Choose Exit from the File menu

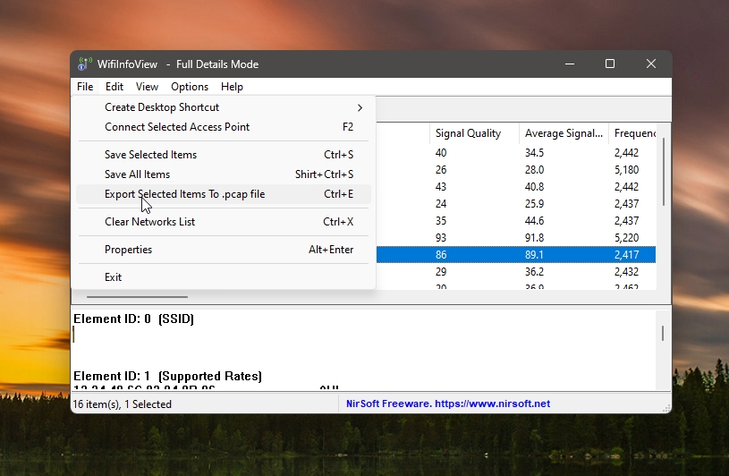pyautogui.click(x=223, y=277)
